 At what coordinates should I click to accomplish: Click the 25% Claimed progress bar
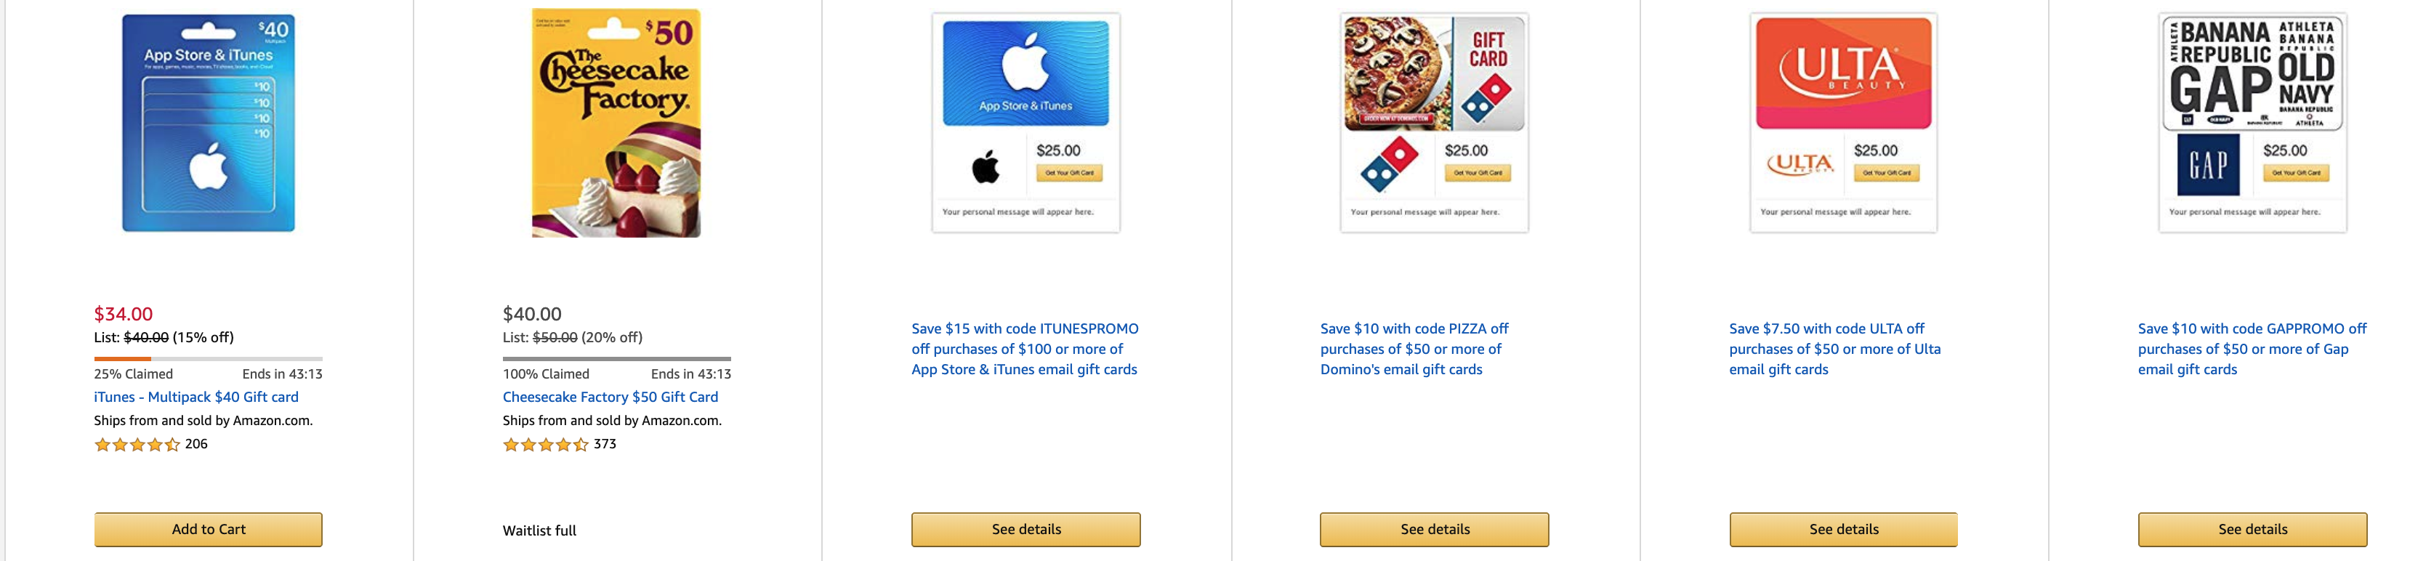click(209, 359)
